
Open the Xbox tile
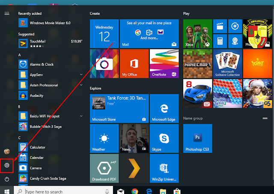(198, 34)
